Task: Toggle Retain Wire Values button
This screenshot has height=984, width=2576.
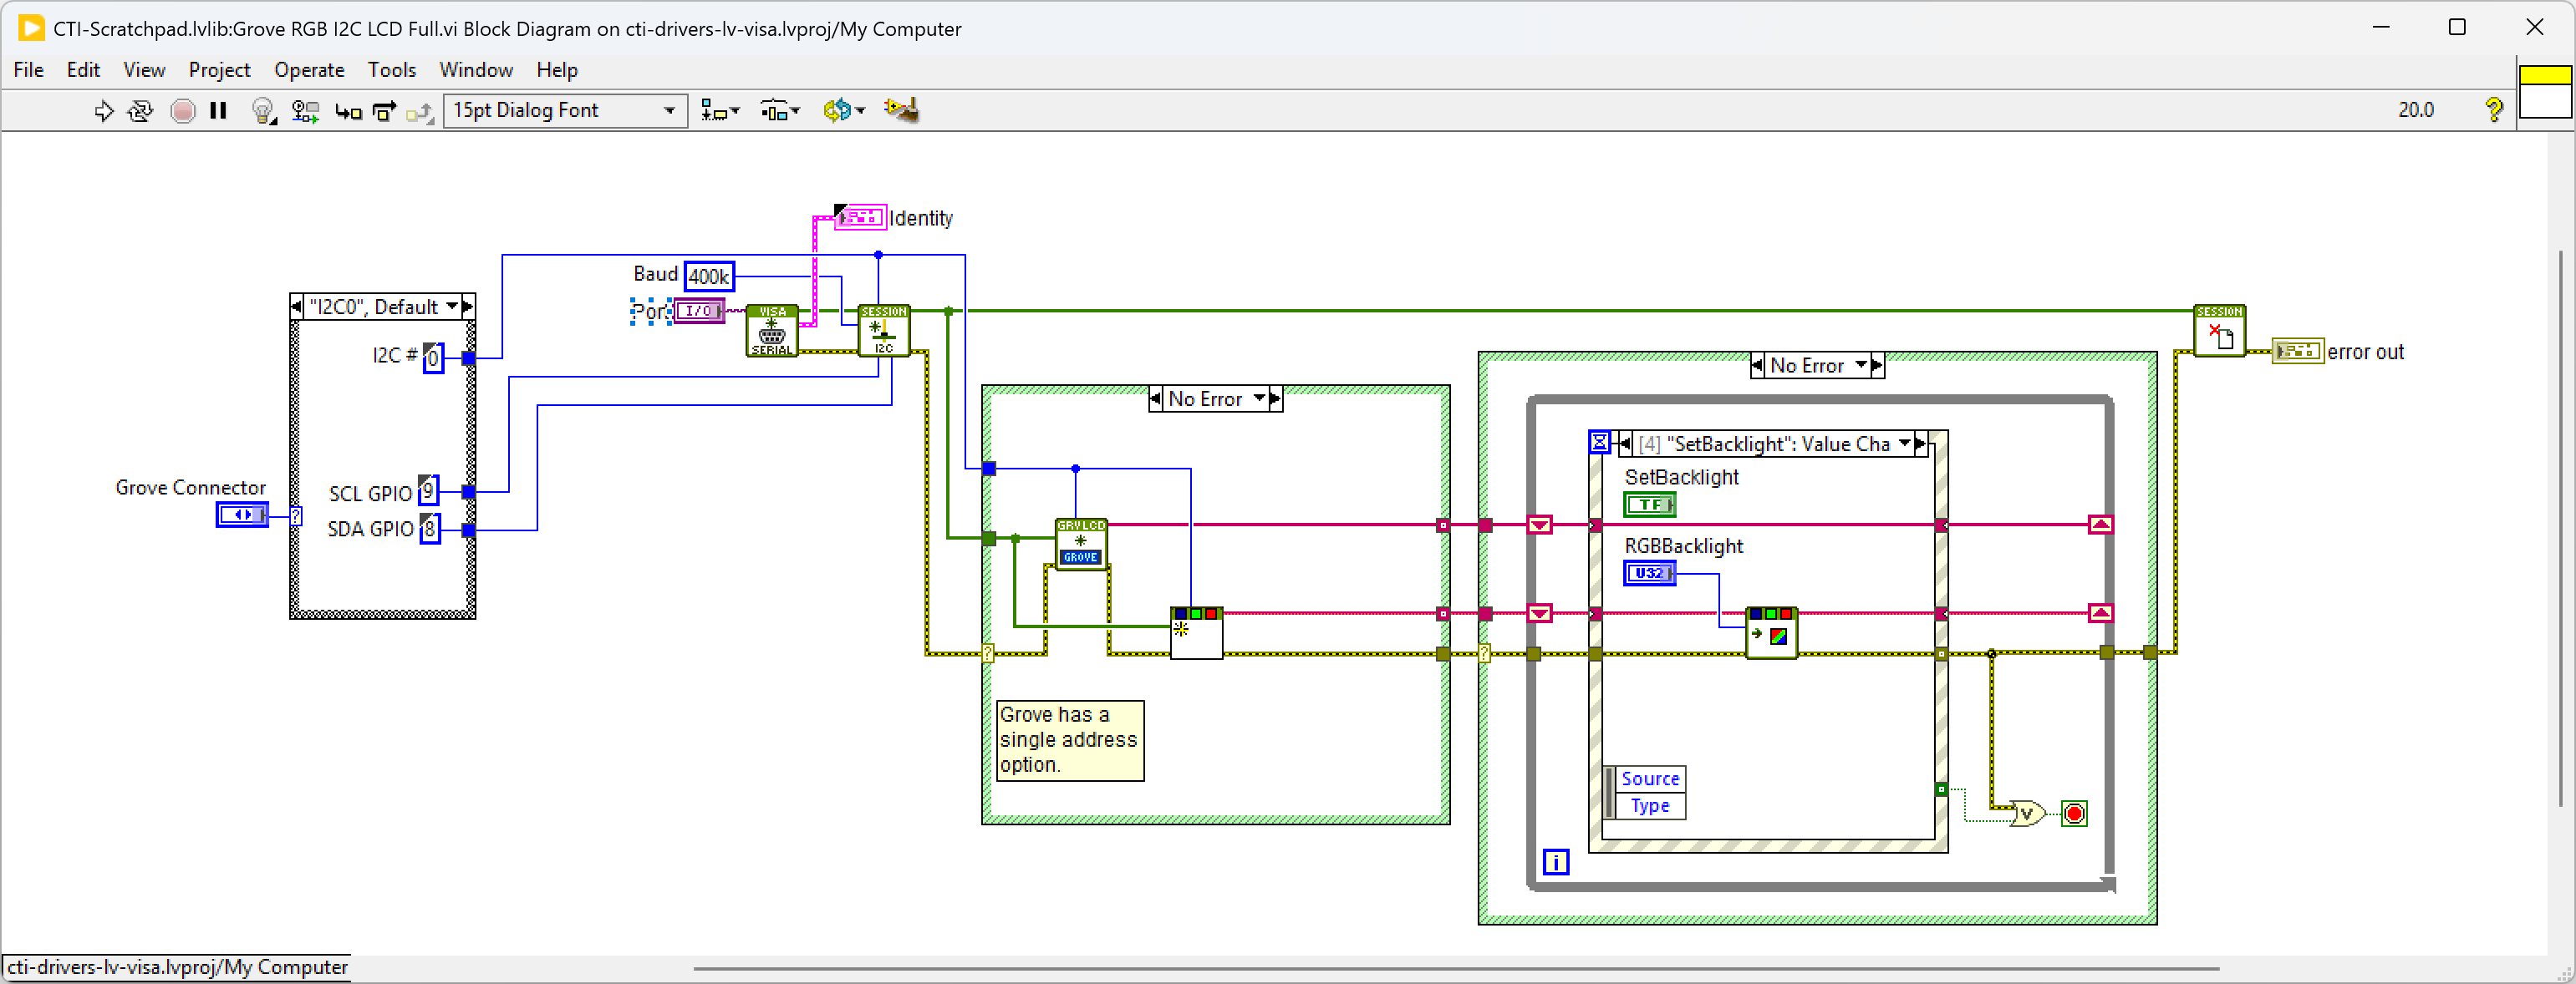Action: pyautogui.click(x=305, y=111)
